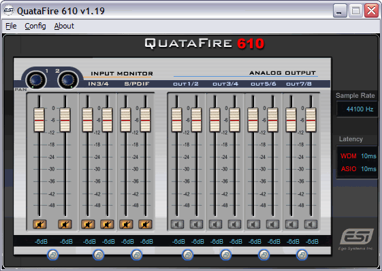Click the -6dB readout for OUT3/4 right
The width and height of the screenshot is (382, 271).
[236, 242]
